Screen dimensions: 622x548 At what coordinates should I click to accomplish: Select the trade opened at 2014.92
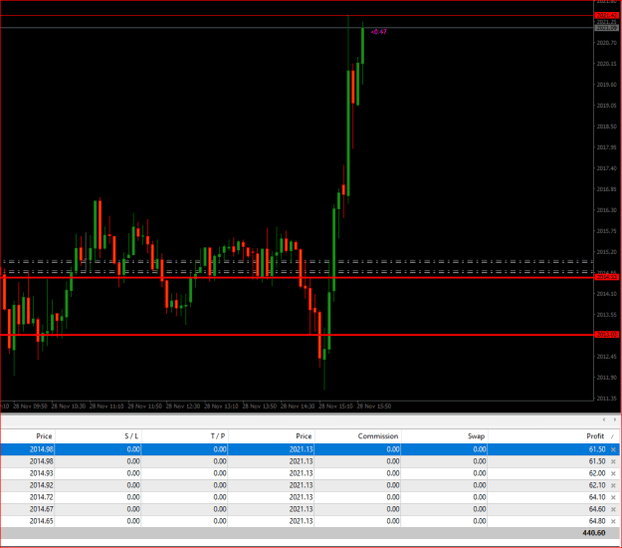[x=310, y=485]
